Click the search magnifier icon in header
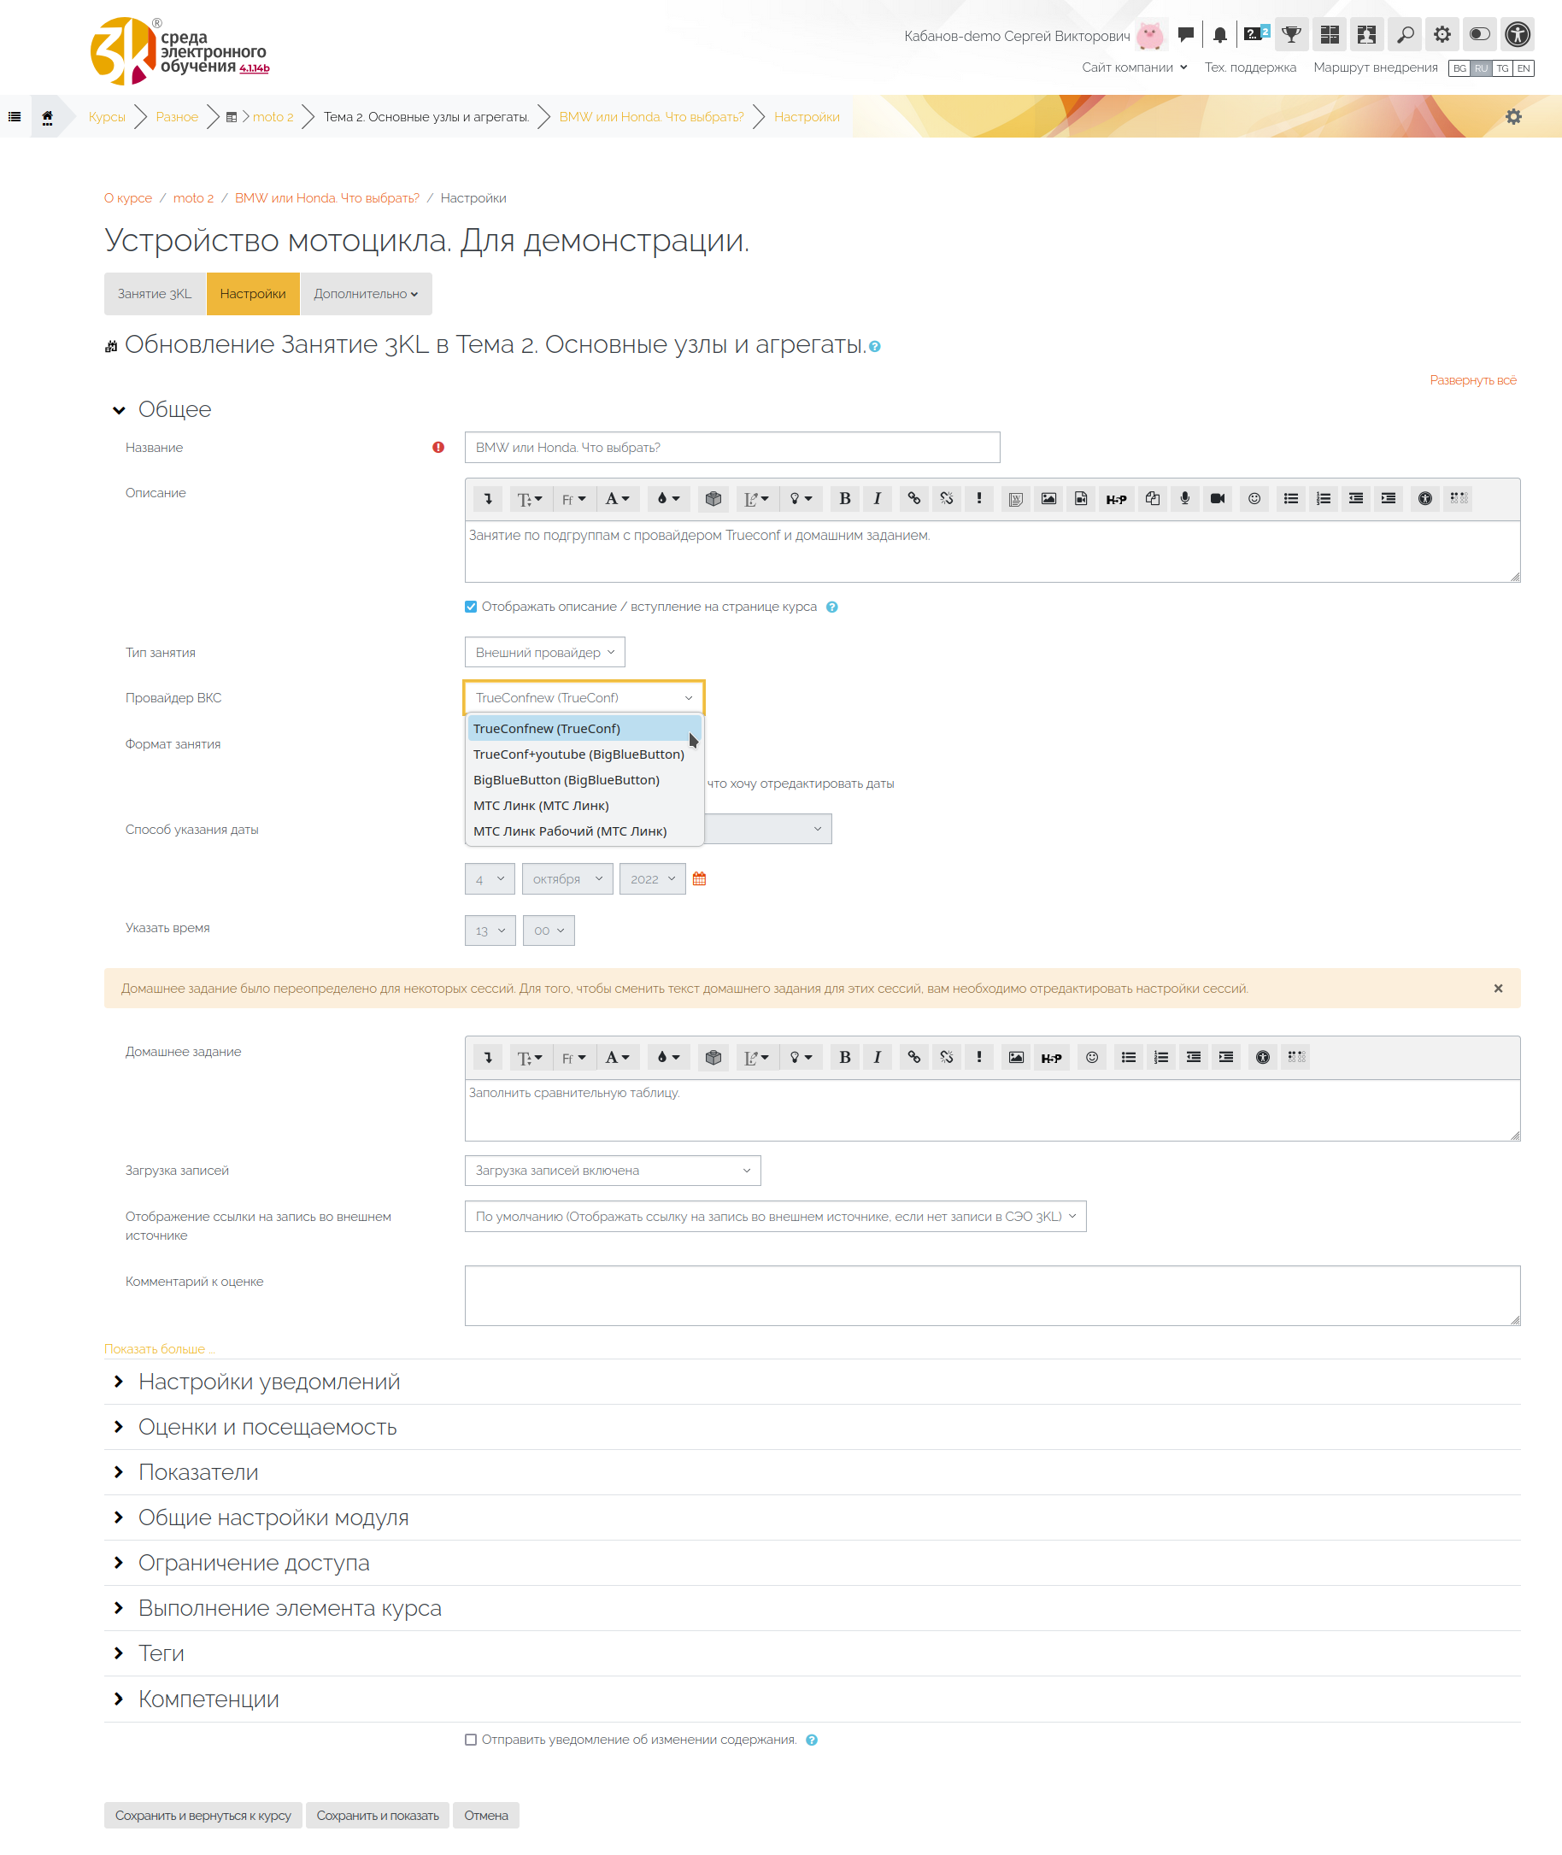 (x=1406, y=34)
